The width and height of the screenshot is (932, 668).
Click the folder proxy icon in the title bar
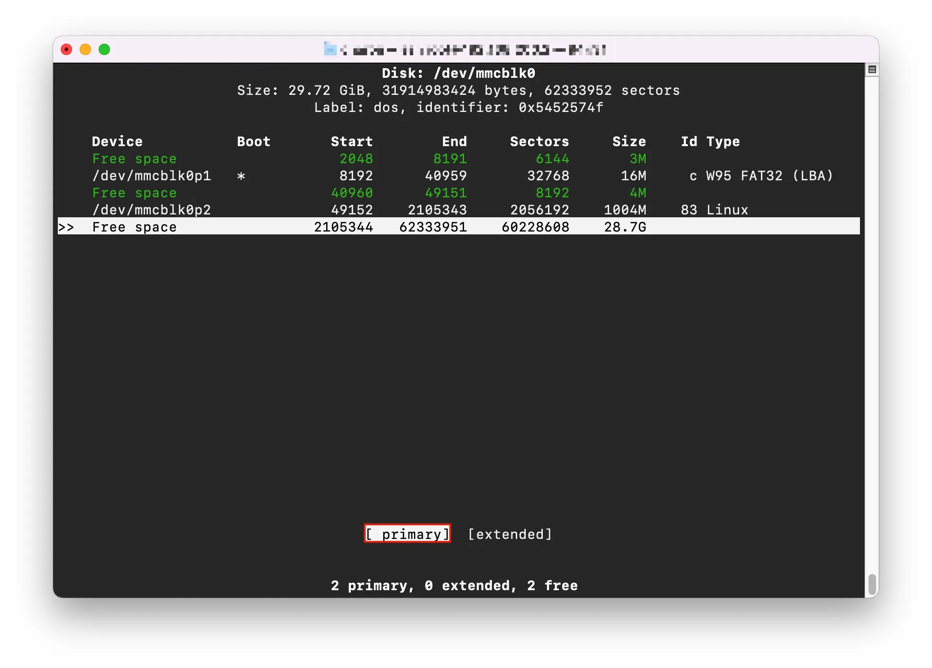point(330,48)
